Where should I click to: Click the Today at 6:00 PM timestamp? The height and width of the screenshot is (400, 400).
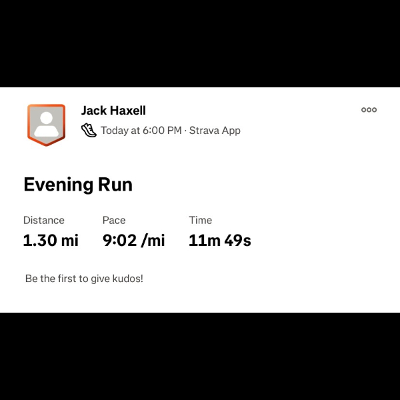(x=141, y=131)
